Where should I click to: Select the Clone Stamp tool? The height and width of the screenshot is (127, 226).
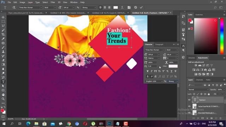coord(3,52)
